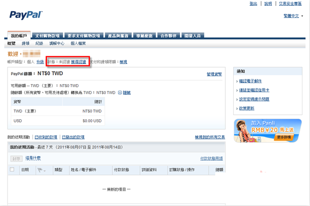Open the 管理貨幣 link
Image resolution: width=310 pixels, height=206 pixels.
[214, 74]
